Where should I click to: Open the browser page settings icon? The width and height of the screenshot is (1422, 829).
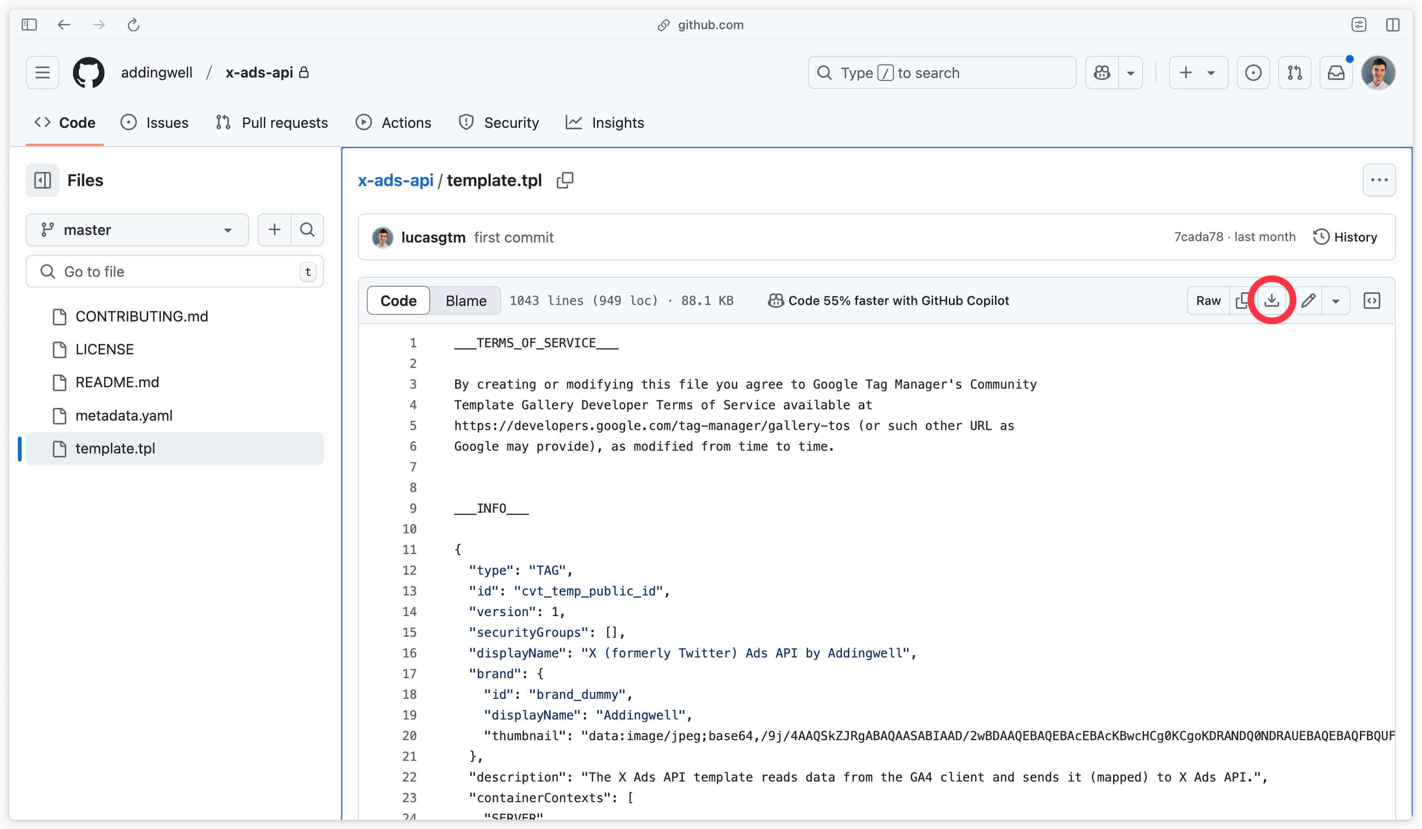pyautogui.click(x=1358, y=25)
